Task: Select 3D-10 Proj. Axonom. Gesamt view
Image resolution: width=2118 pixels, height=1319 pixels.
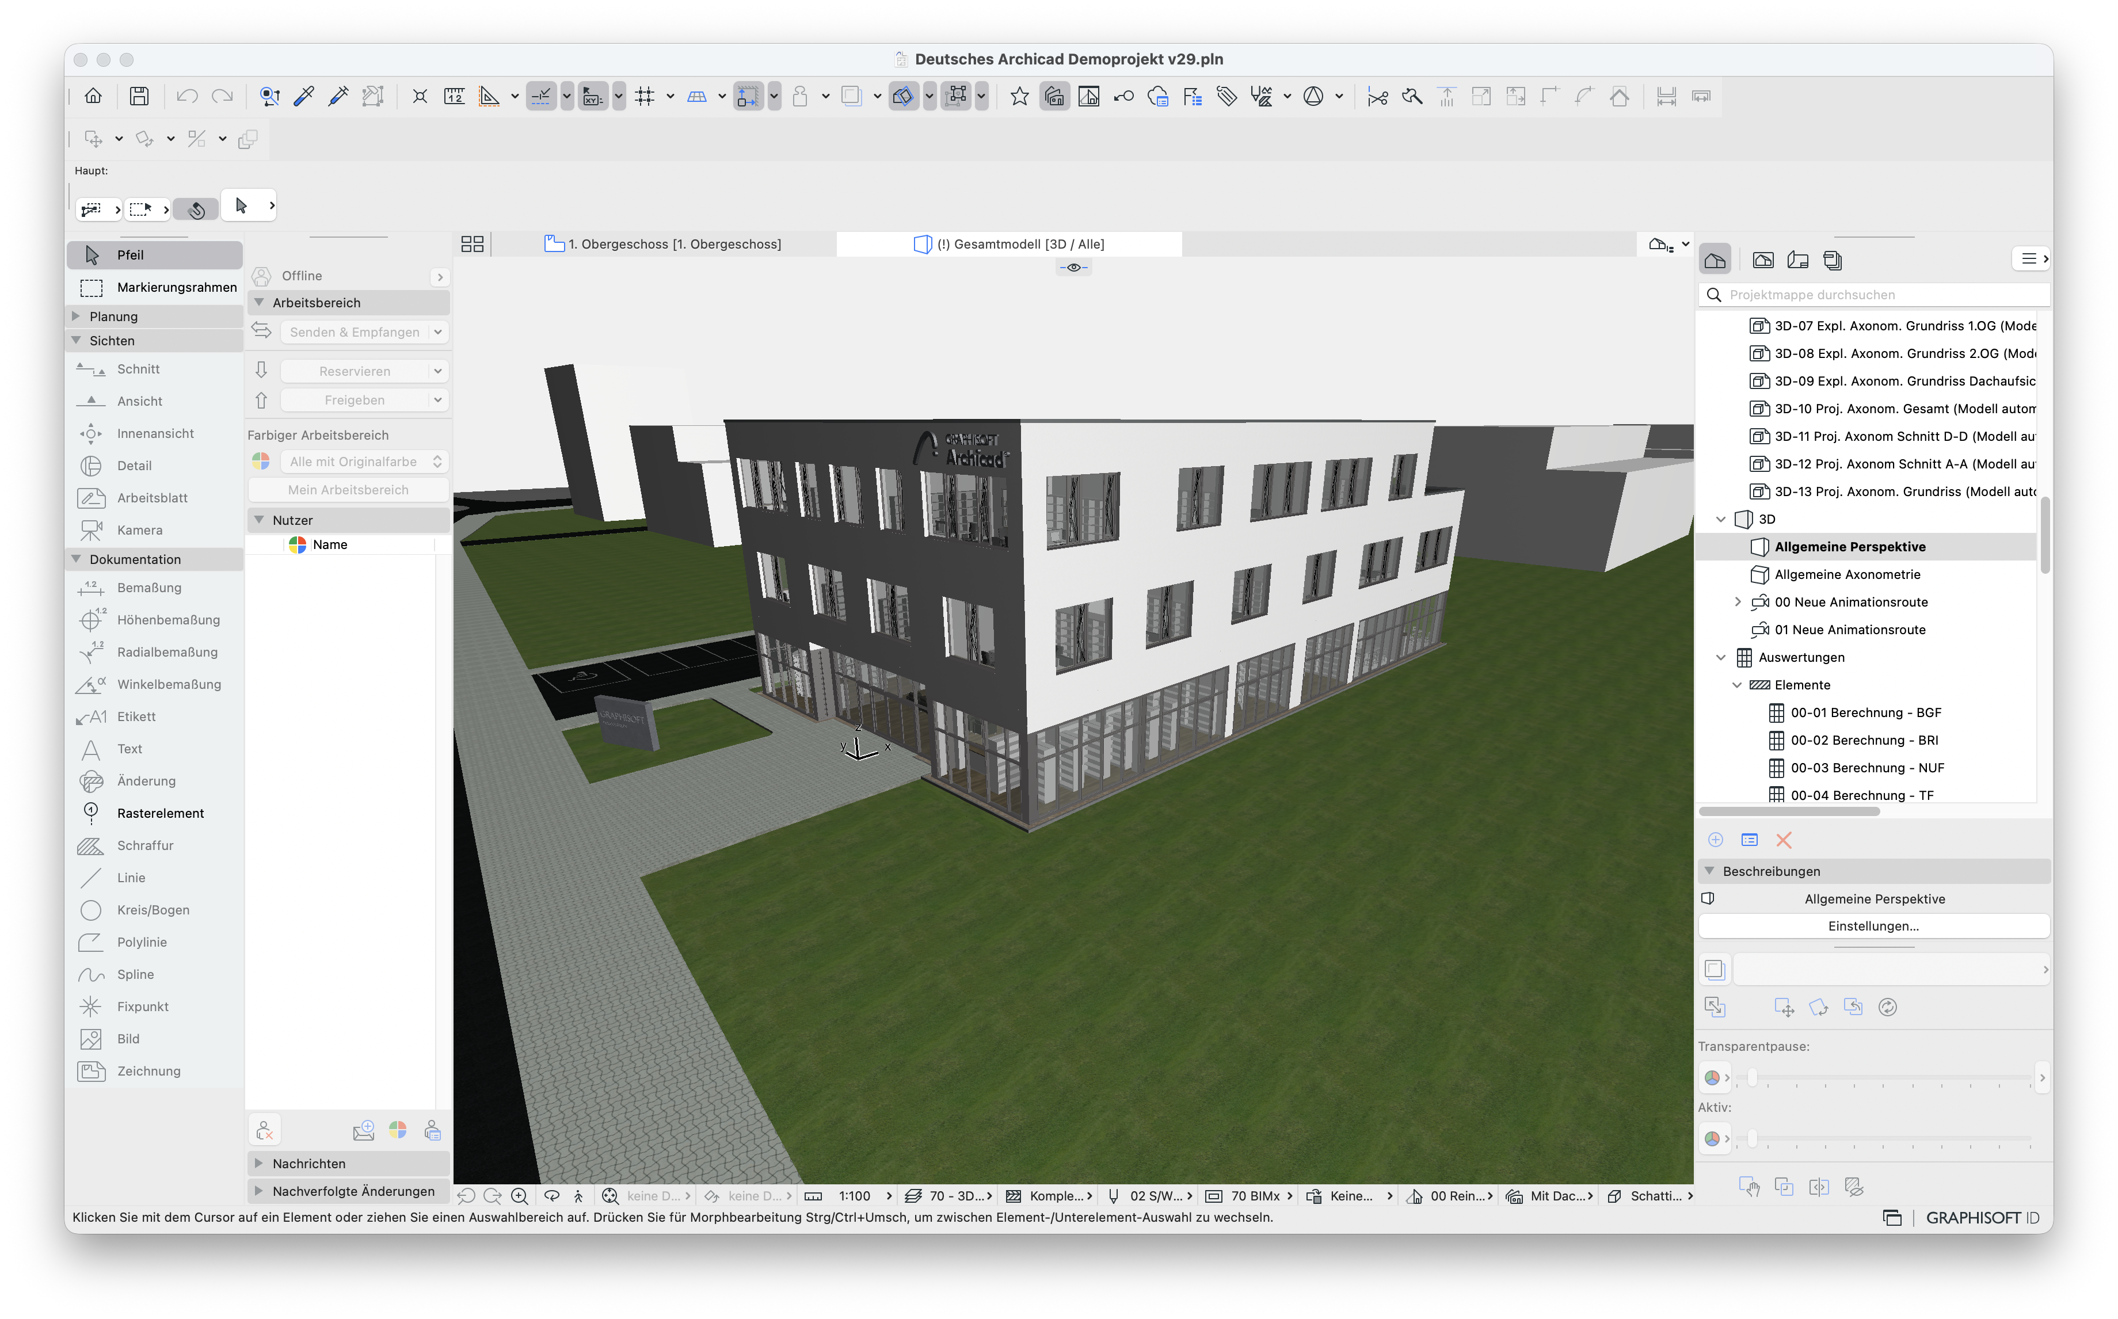Action: [1892, 408]
